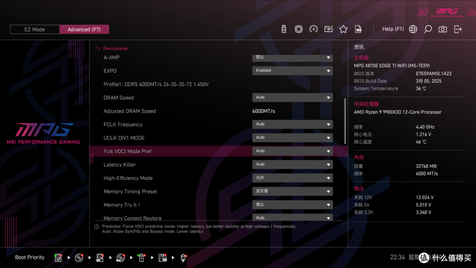Open the Fclk VDCI Mode Pref dropdown
This screenshot has width=476, height=268.
point(292,151)
